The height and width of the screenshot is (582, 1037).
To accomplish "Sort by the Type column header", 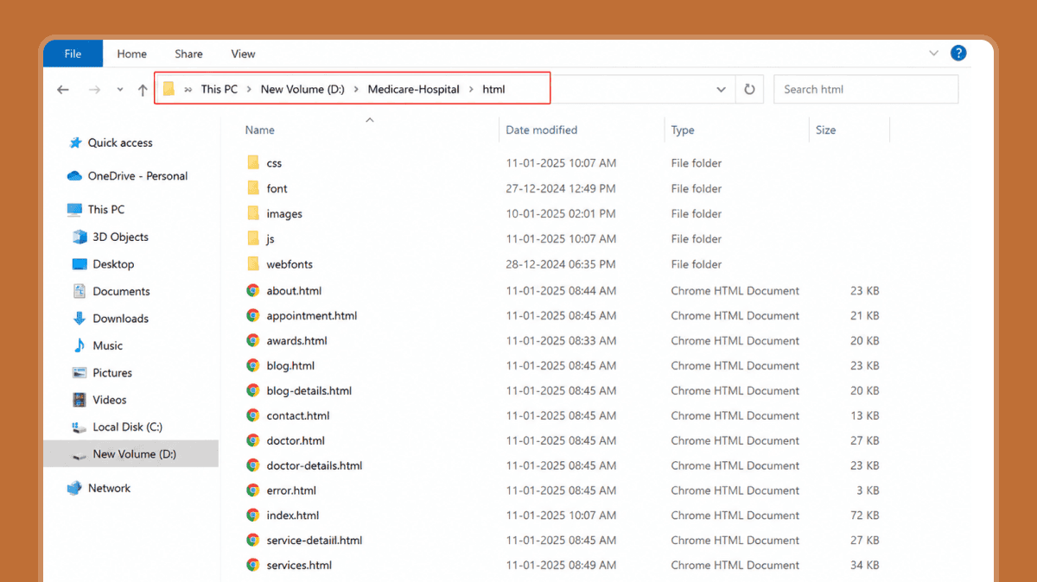I will 683,130.
